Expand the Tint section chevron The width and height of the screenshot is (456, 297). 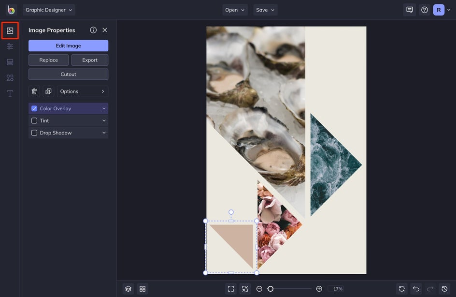point(104,120)
